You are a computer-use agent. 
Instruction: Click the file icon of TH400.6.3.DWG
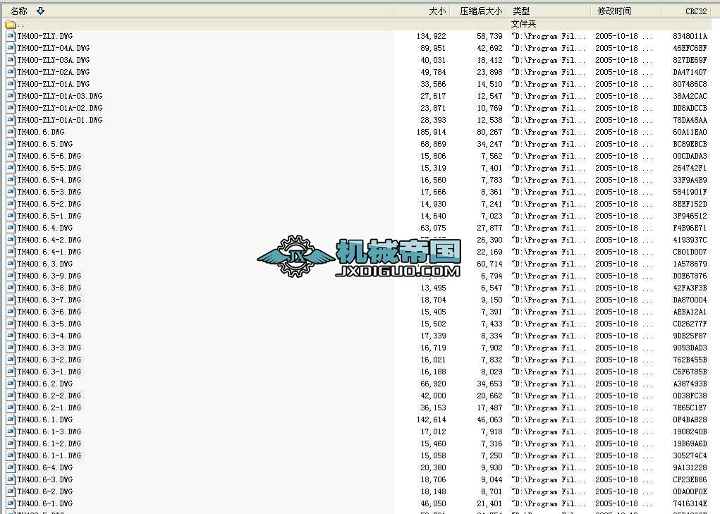(10, 264)
